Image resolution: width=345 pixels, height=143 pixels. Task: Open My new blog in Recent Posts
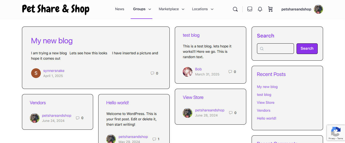(x=267, y=87)
